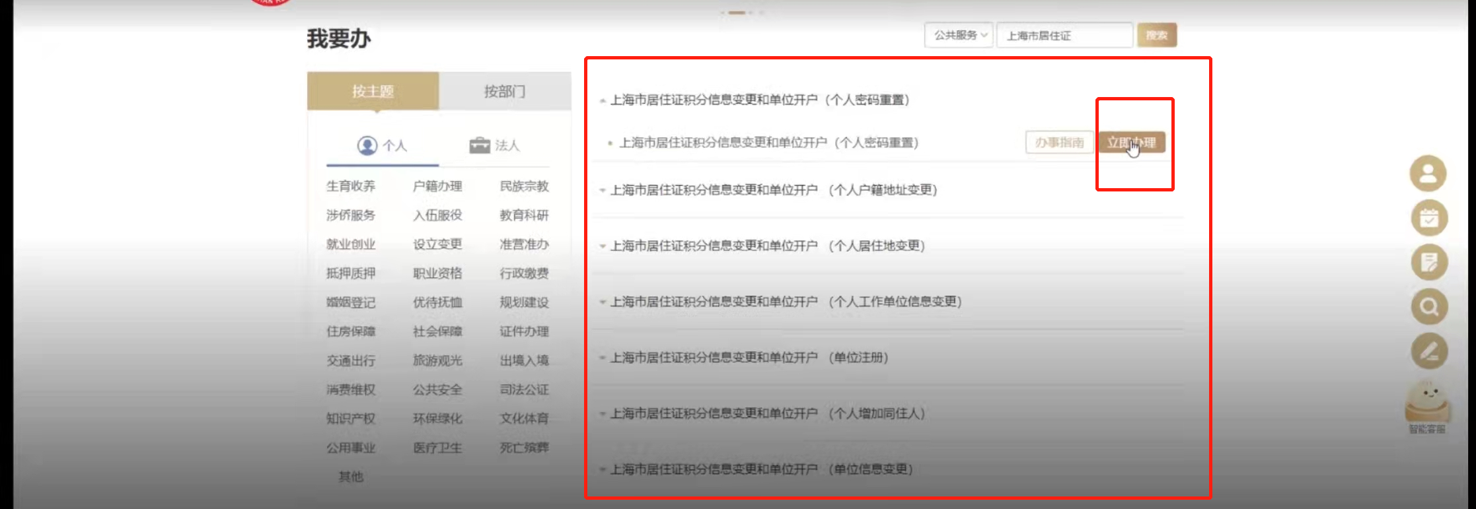Click the 办事指南 button
Image resolution: width=1476 pixels, height=509 pixels.
pos(1059,143)
